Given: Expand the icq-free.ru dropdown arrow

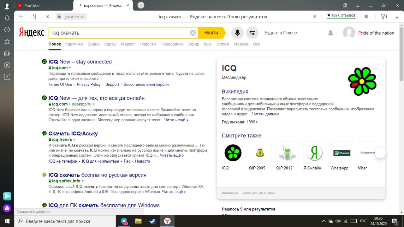Looking at the screenshot, I should (x=75, y=140).
